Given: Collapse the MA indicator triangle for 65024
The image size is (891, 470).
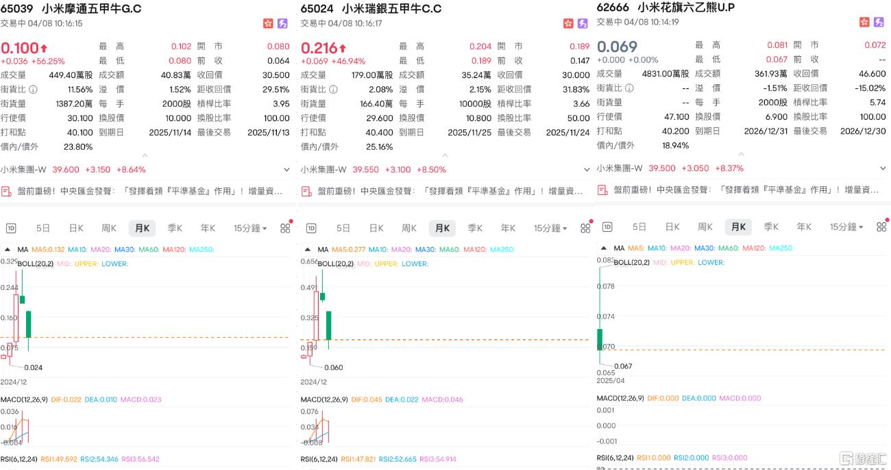Looking at the screenshot, I should click(309, 250).
